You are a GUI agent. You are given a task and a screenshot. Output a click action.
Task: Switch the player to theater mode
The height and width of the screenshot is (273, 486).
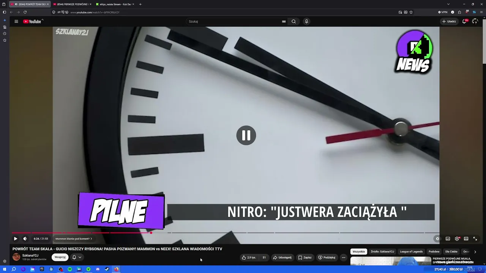(x=466, y=239)
